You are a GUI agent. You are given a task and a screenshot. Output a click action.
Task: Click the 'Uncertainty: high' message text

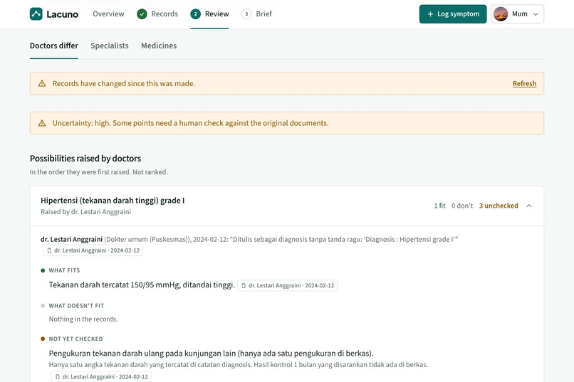coord(190,123)
